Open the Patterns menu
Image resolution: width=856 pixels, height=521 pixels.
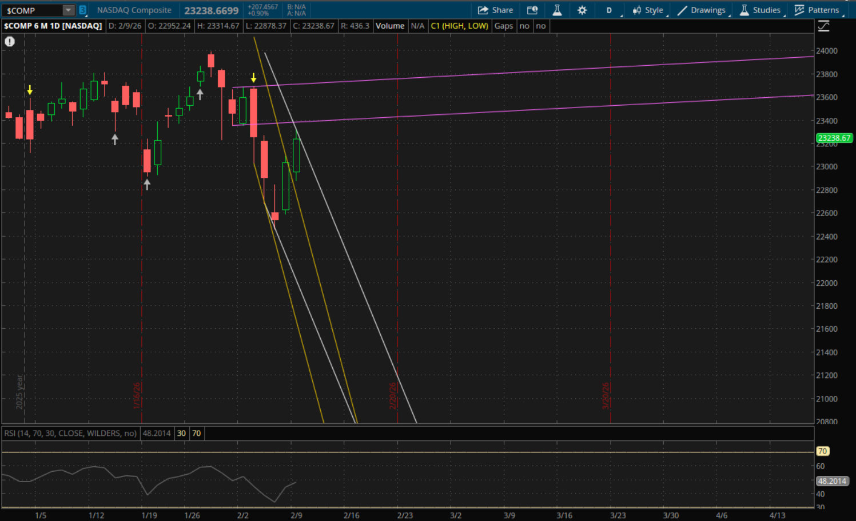[x=817, y=10]
